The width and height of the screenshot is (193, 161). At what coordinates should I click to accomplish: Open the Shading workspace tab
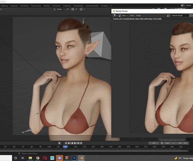click(x=47, y=6)
